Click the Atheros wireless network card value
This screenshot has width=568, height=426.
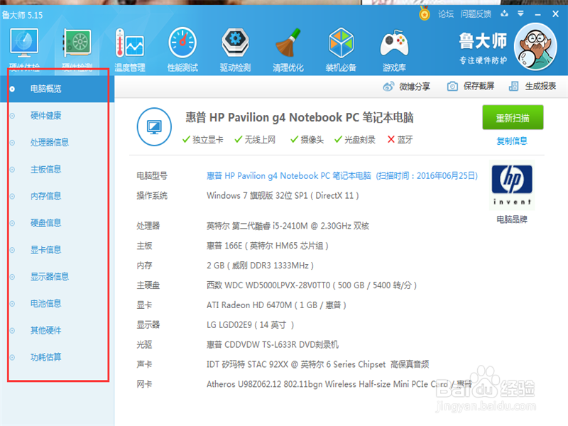(339, 384)
